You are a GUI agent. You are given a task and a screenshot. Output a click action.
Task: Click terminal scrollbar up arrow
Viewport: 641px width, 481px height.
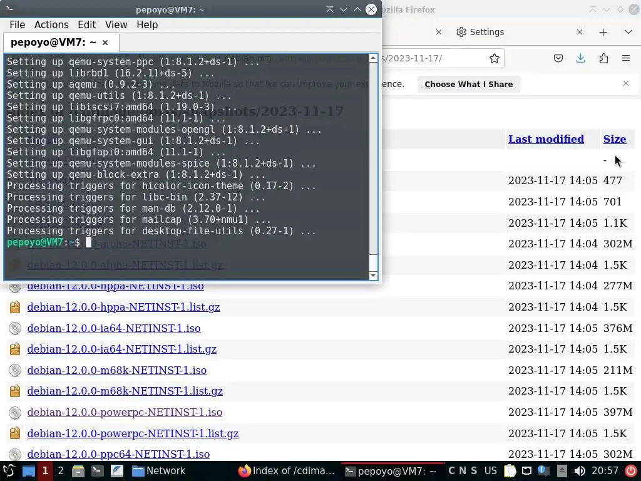373,58
